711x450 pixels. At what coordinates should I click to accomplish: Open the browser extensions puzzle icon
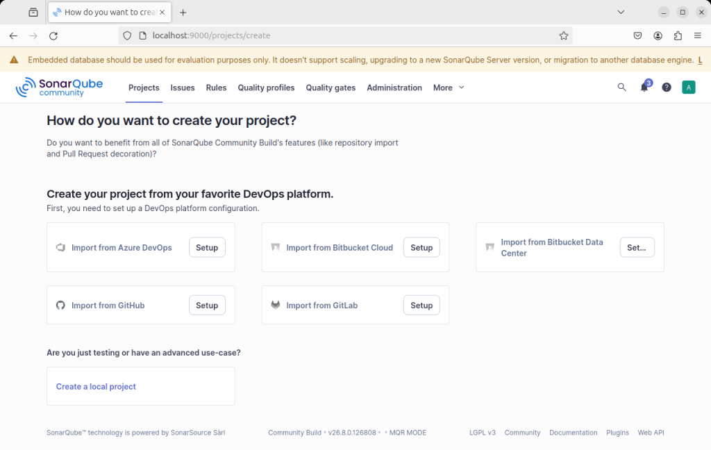[678, 36]
